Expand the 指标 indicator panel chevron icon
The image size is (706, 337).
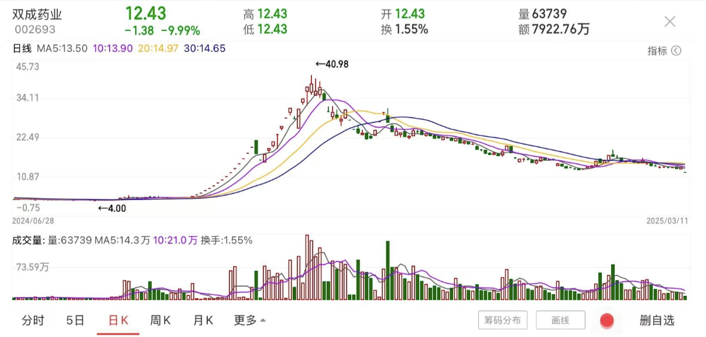(677, 50)
